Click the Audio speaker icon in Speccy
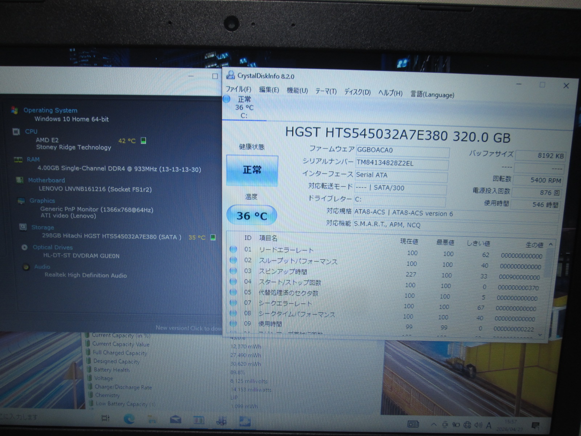This screenshot has height=436, width=581. [x=26, y=267]
